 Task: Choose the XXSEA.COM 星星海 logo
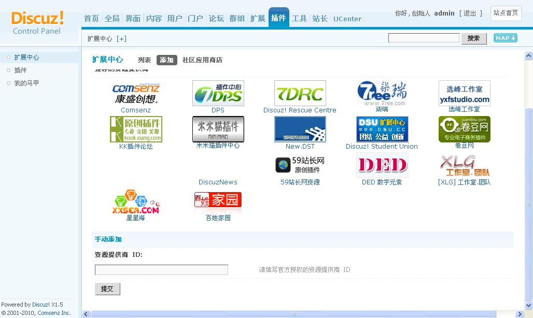click(x=136, y=201)
